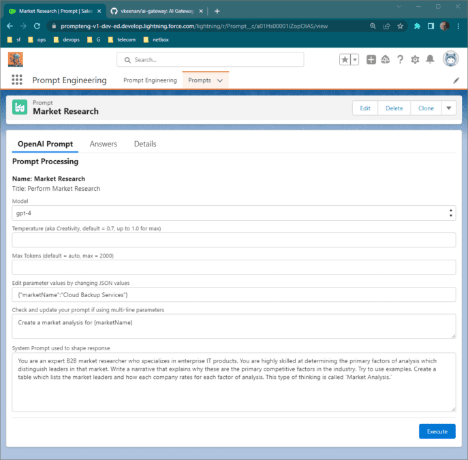468x460 pixels.
Task: Grab the System Prompt textarea resize handle
Action: pos(454,410)
